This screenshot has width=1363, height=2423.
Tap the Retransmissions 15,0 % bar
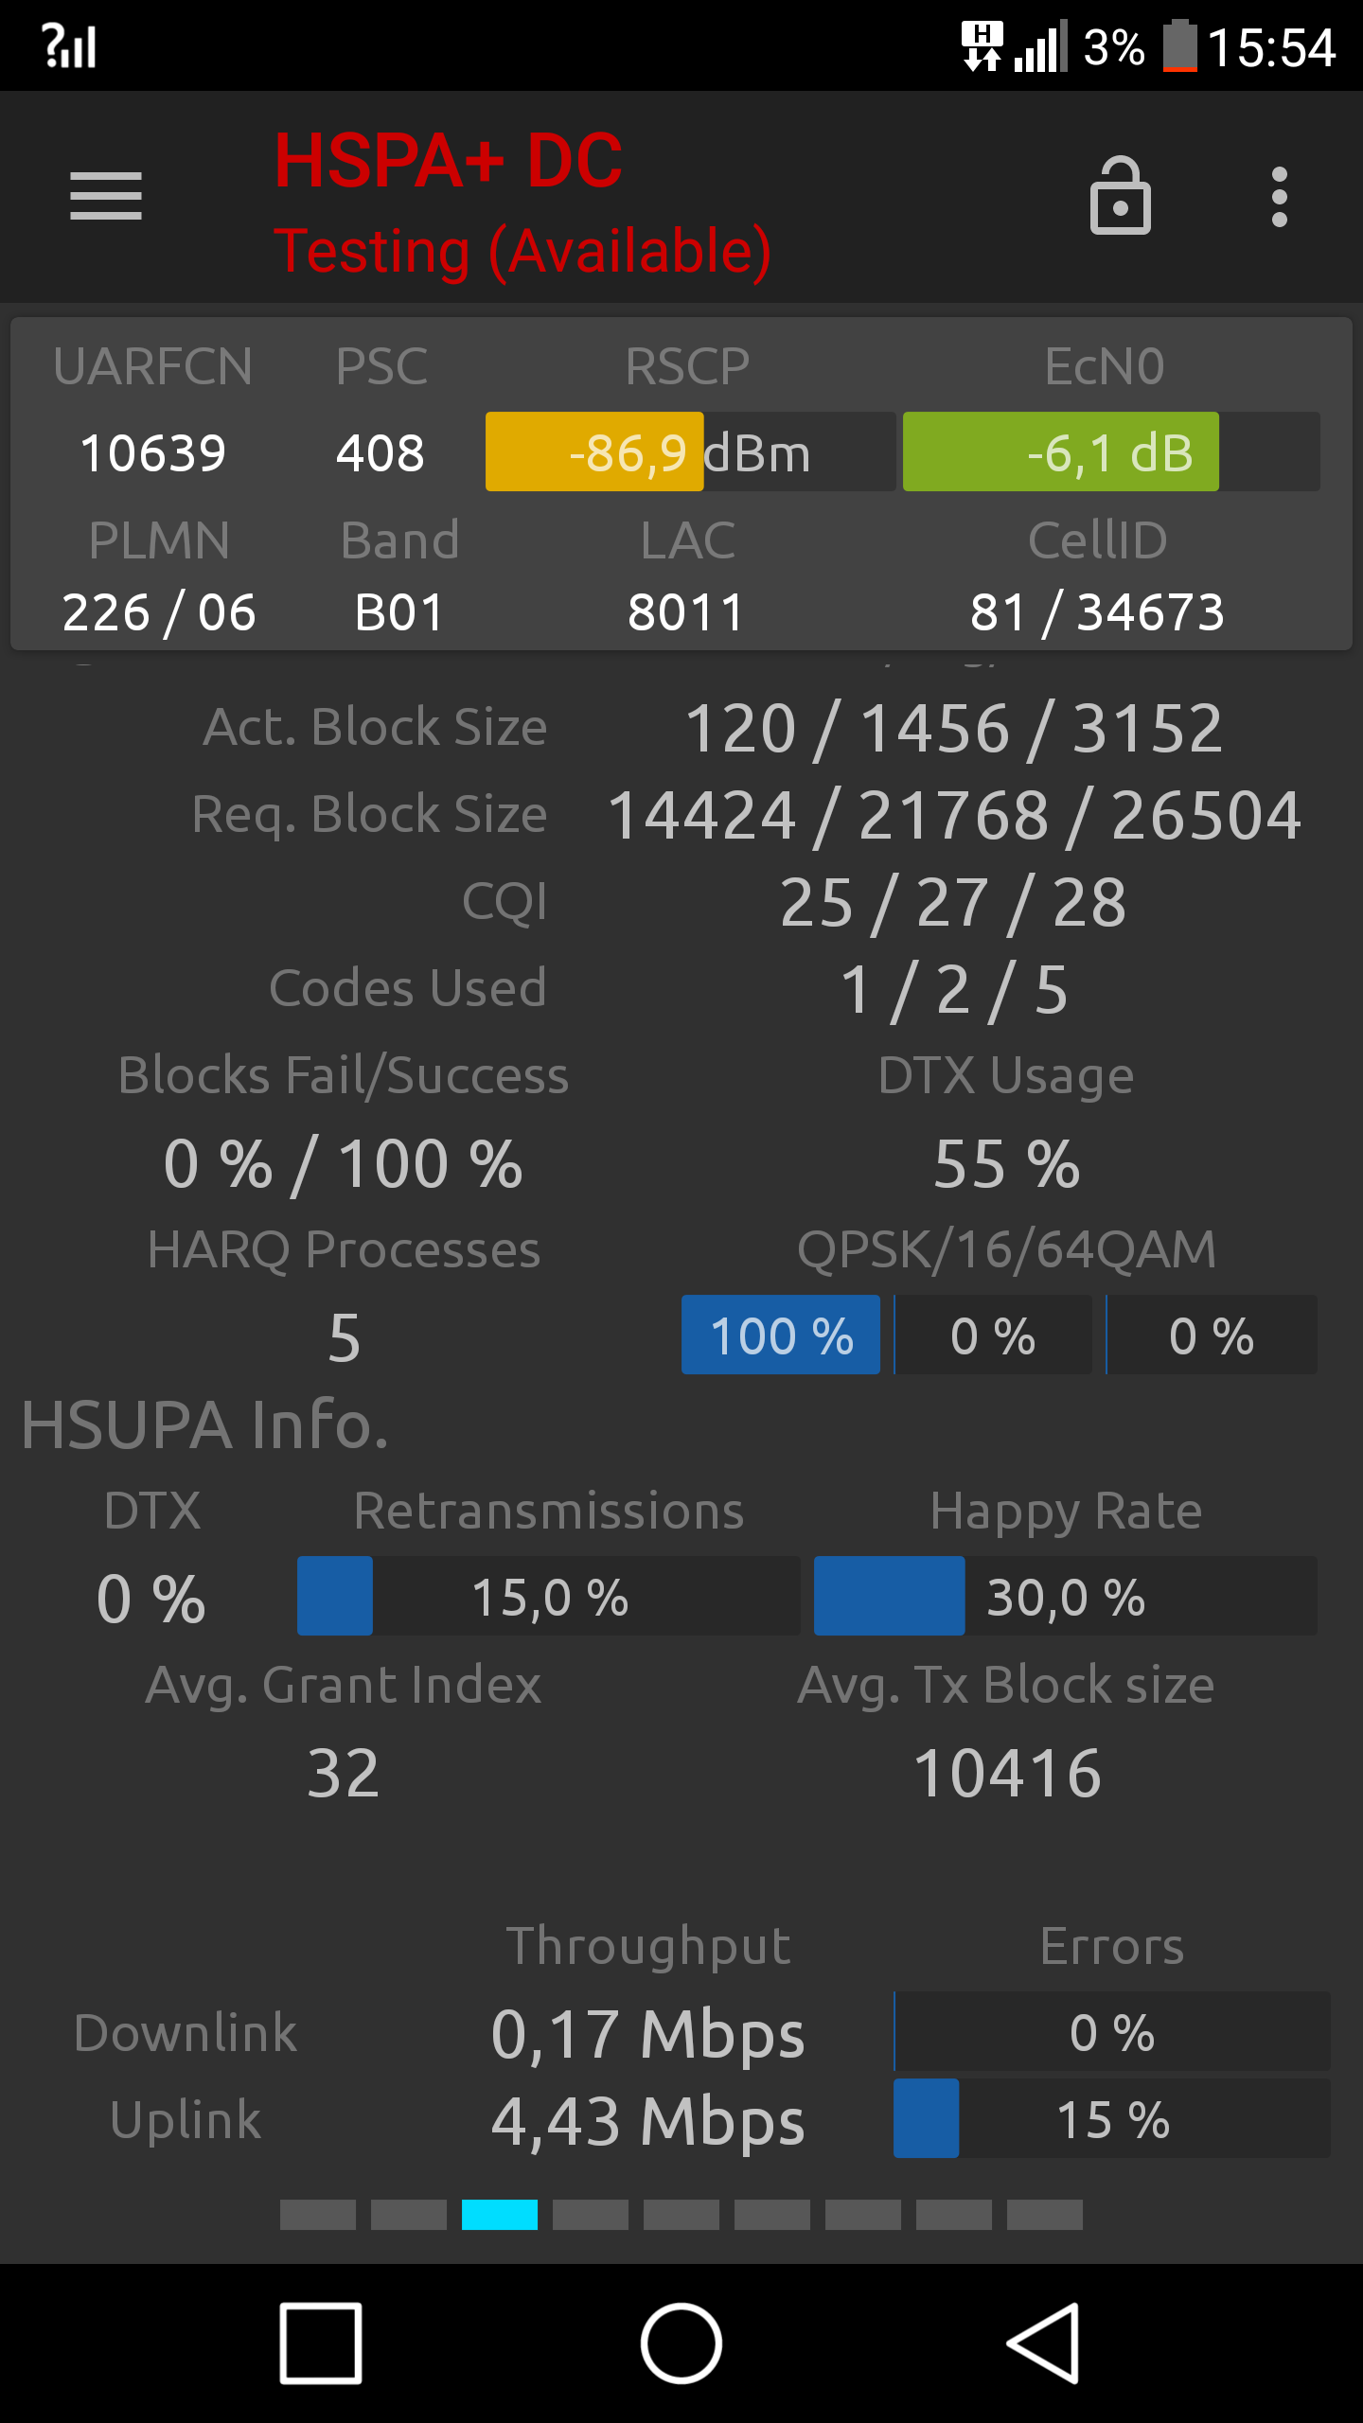(549, 1596)
